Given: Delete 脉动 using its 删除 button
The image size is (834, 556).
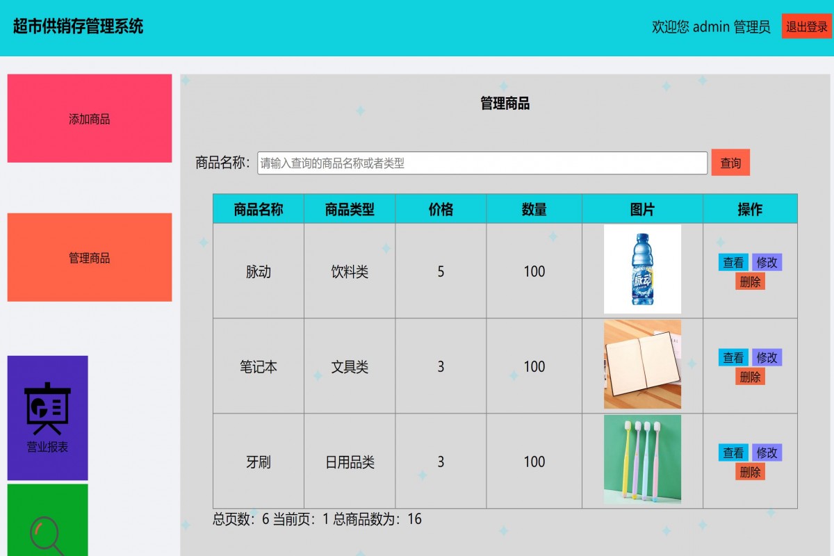Looking at the screenshot, I should (x=750, y=281).
